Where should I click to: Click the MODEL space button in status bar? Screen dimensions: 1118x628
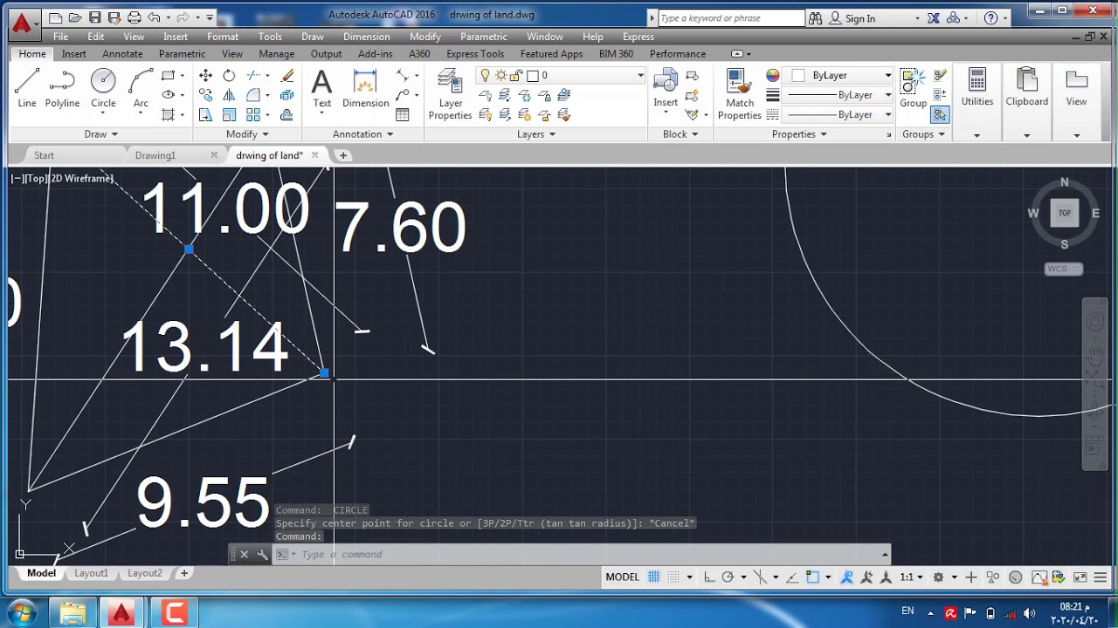pyautogui.click(x=623, y=577)
